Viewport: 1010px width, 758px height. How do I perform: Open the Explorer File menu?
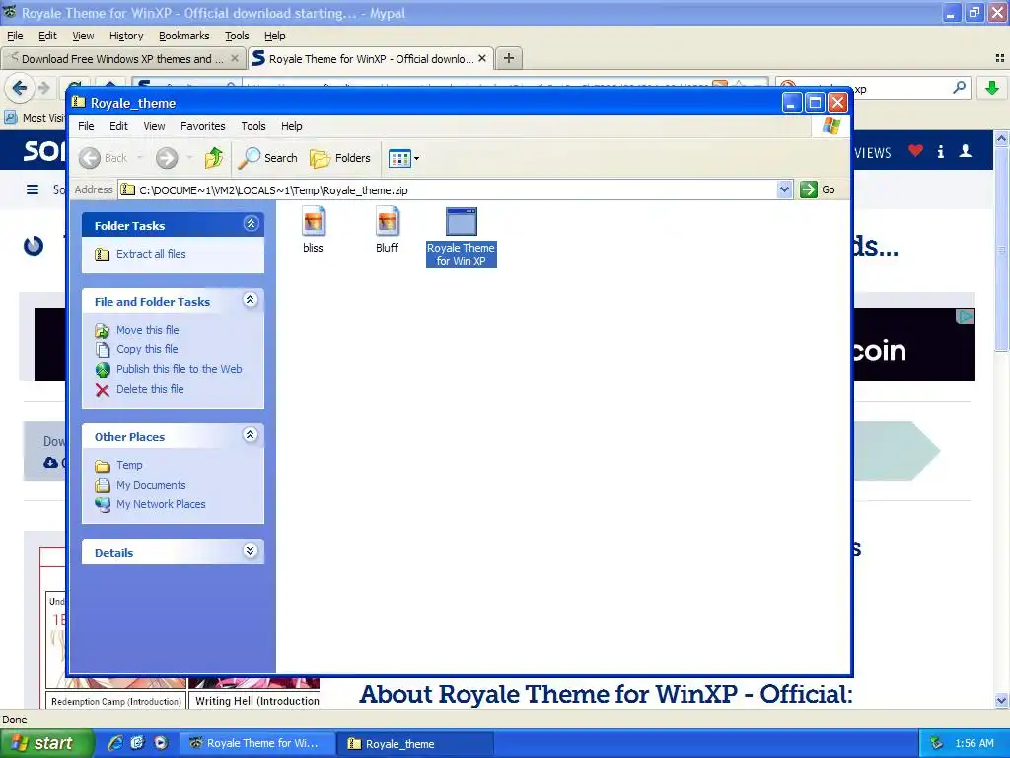[86, 126]
